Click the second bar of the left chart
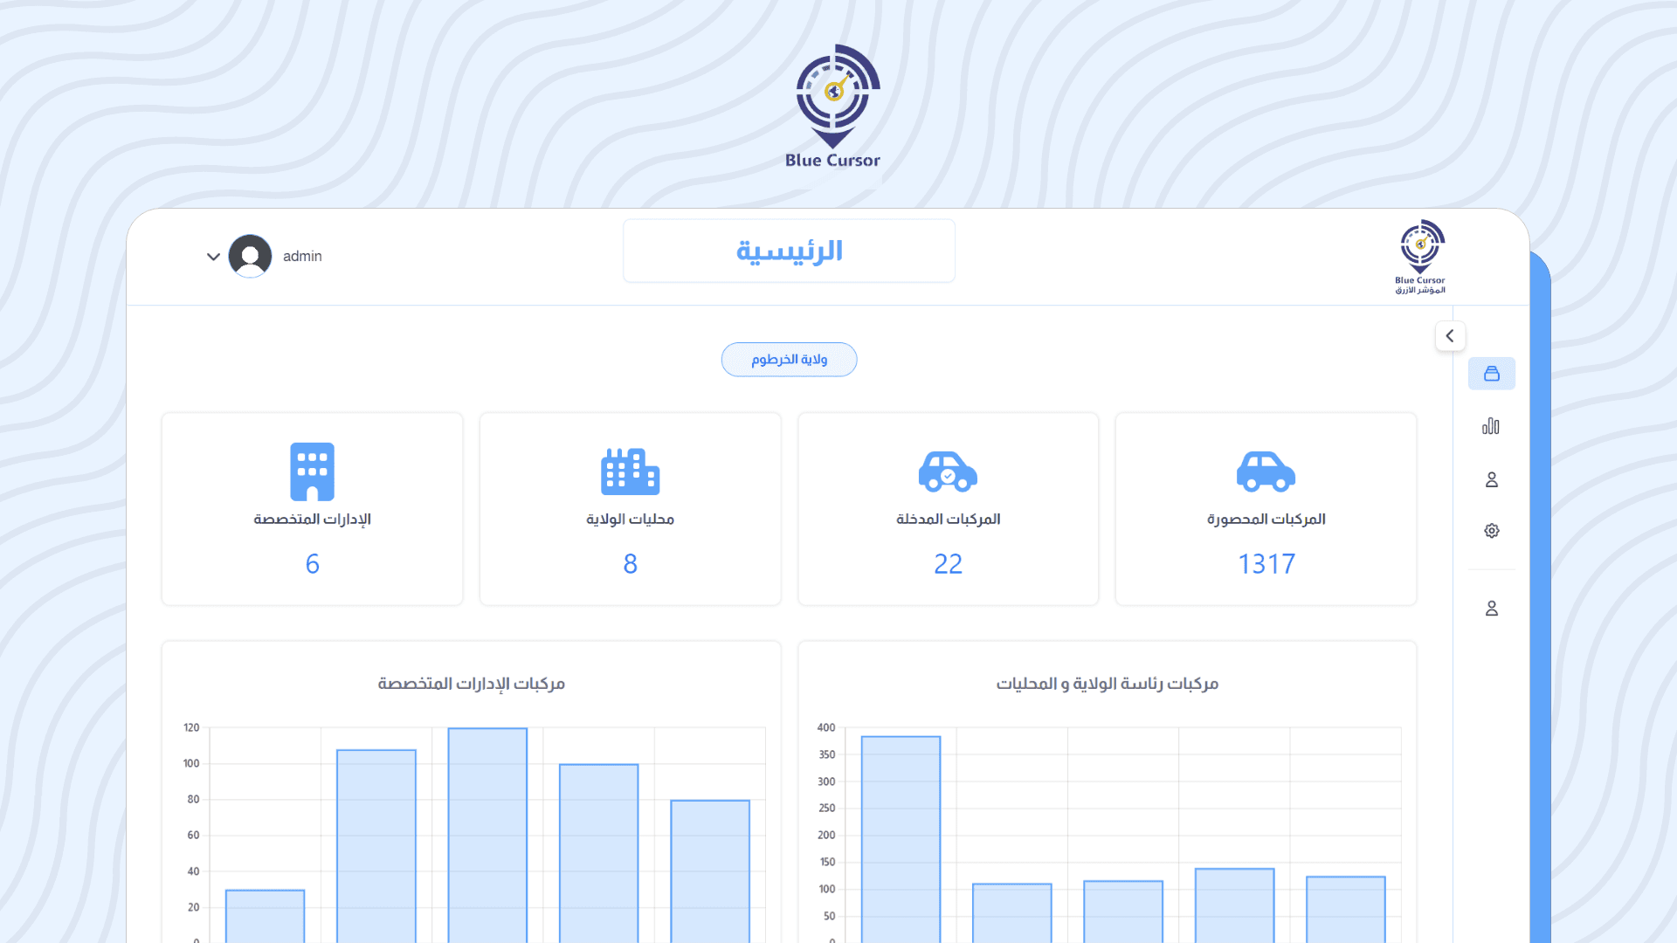Image resolution: width=1677 pixels, height=943 pixels. [x=376, y=846]
